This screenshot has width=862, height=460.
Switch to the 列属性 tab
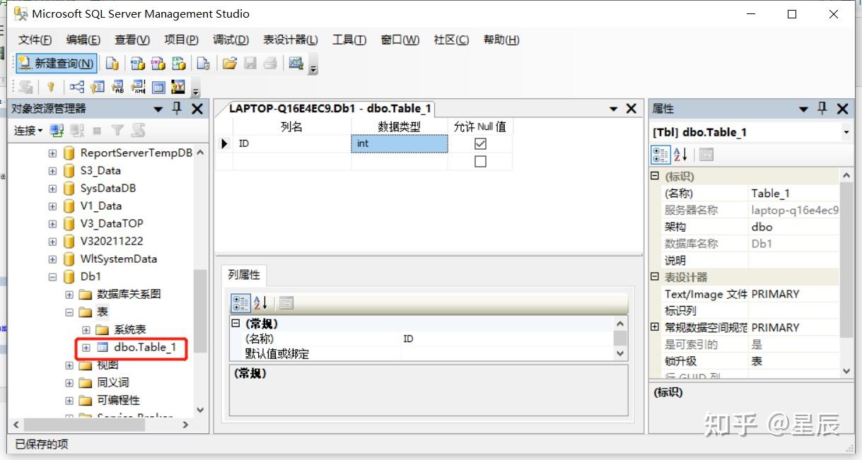tap(244, 276)
